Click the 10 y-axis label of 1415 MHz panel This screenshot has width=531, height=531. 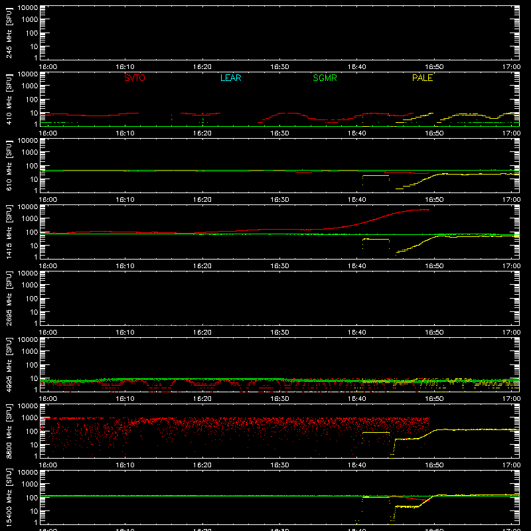pyautogui.click(x=34, y=246)
